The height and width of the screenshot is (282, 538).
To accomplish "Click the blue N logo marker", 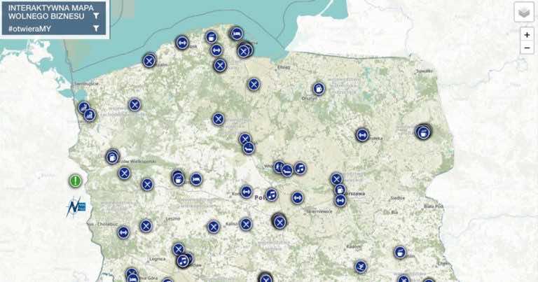I will (x=76, y=206).
